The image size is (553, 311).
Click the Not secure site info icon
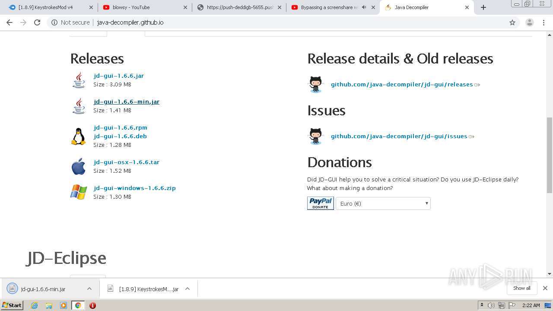pyautogui.click(x=54, y=22)
